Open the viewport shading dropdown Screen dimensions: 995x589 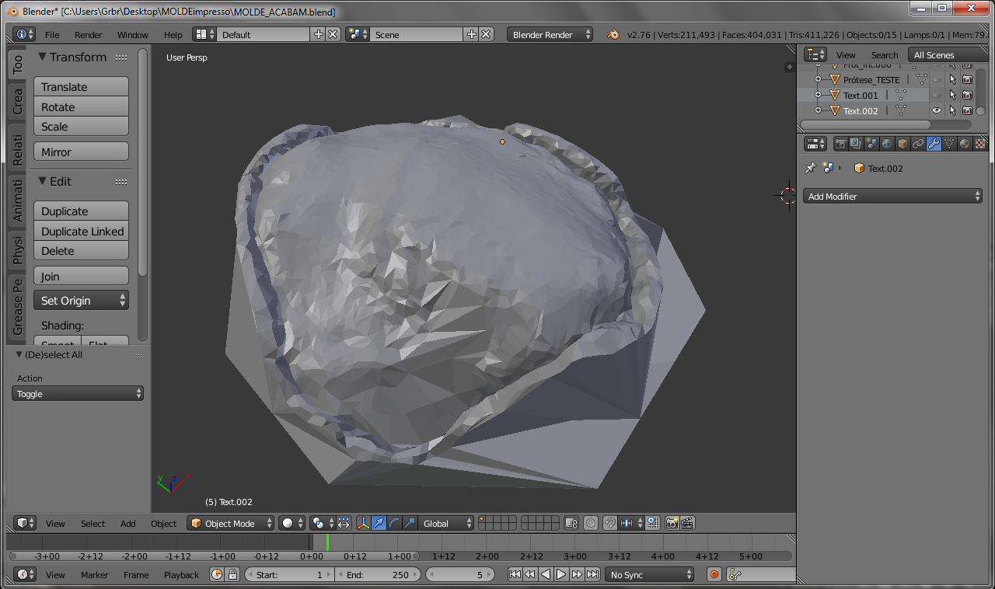(x=292, y=523)
